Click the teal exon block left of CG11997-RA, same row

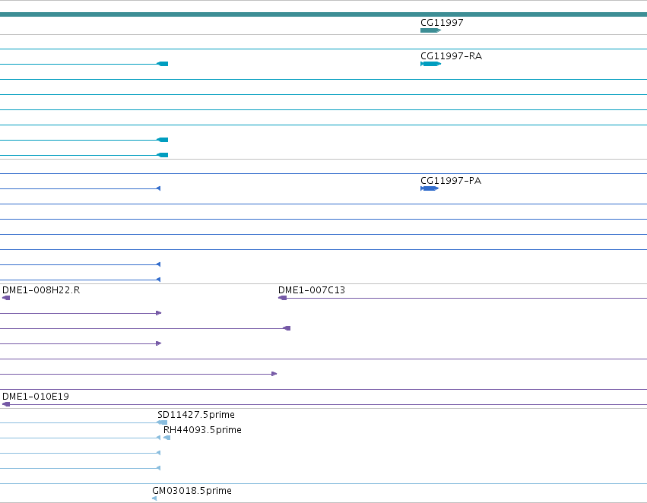[x=163, y=64]
